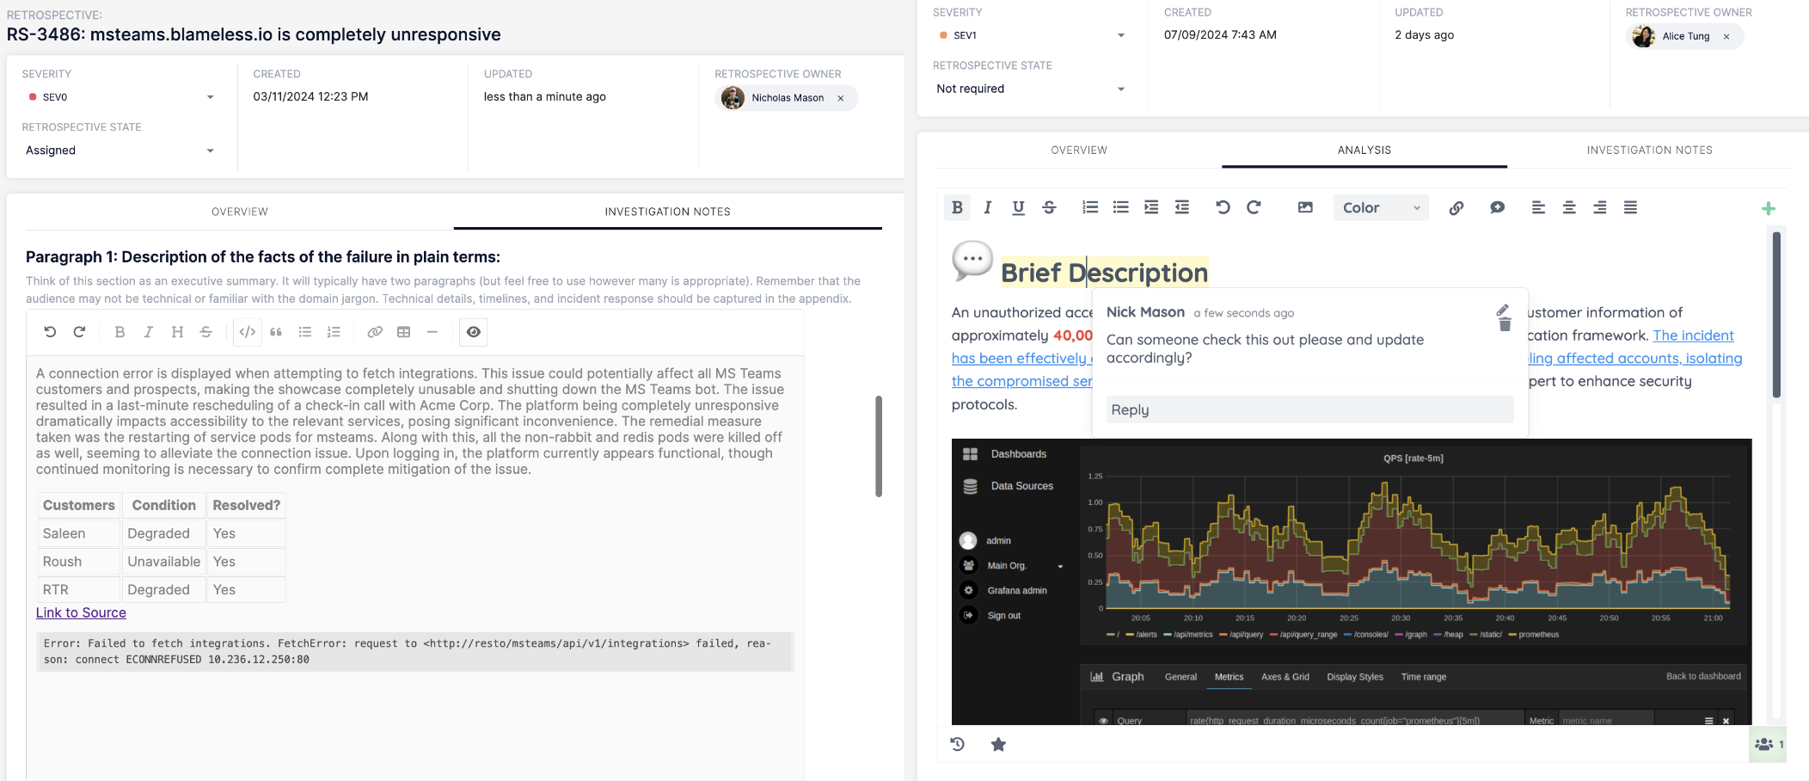Toggle italic in left markdown editor

coord(148,332)
